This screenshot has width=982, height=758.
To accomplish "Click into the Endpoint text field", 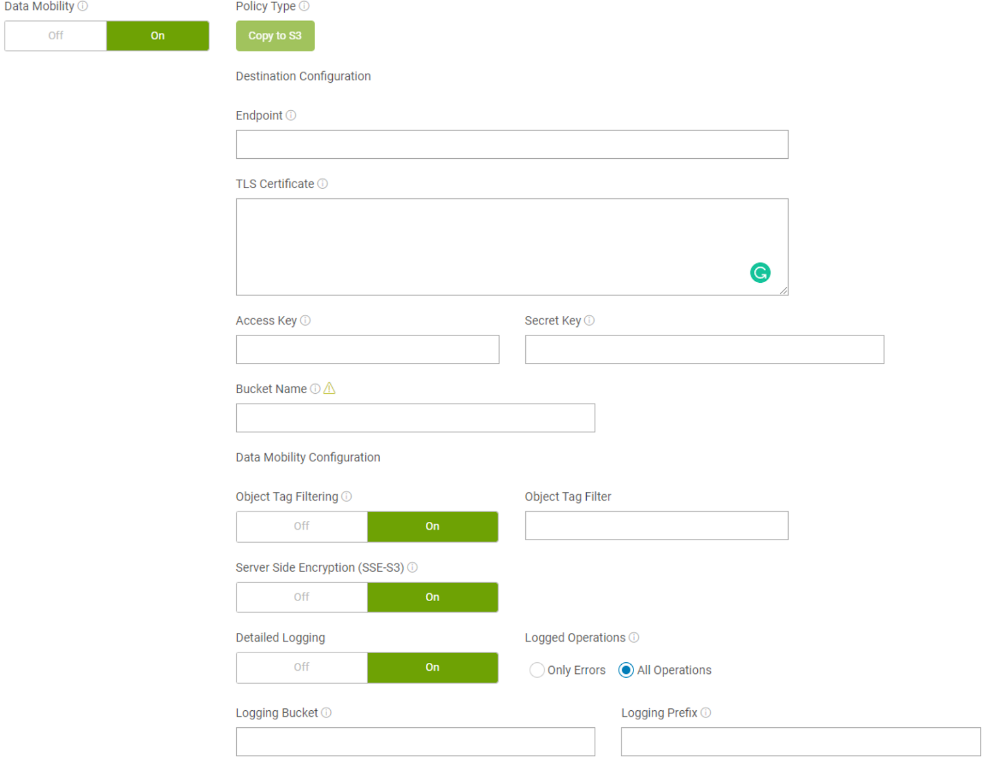I will pyautogui.click(x=512, y=144).
